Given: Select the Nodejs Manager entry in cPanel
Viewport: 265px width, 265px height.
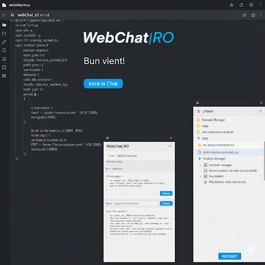Looking at the screenshot, I should (229, 158).
